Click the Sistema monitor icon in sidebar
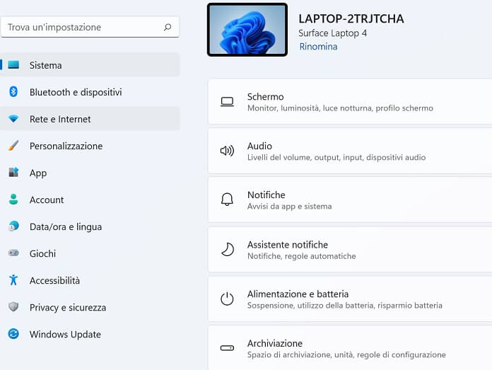492x370 pixels. (x=13, y=64)
